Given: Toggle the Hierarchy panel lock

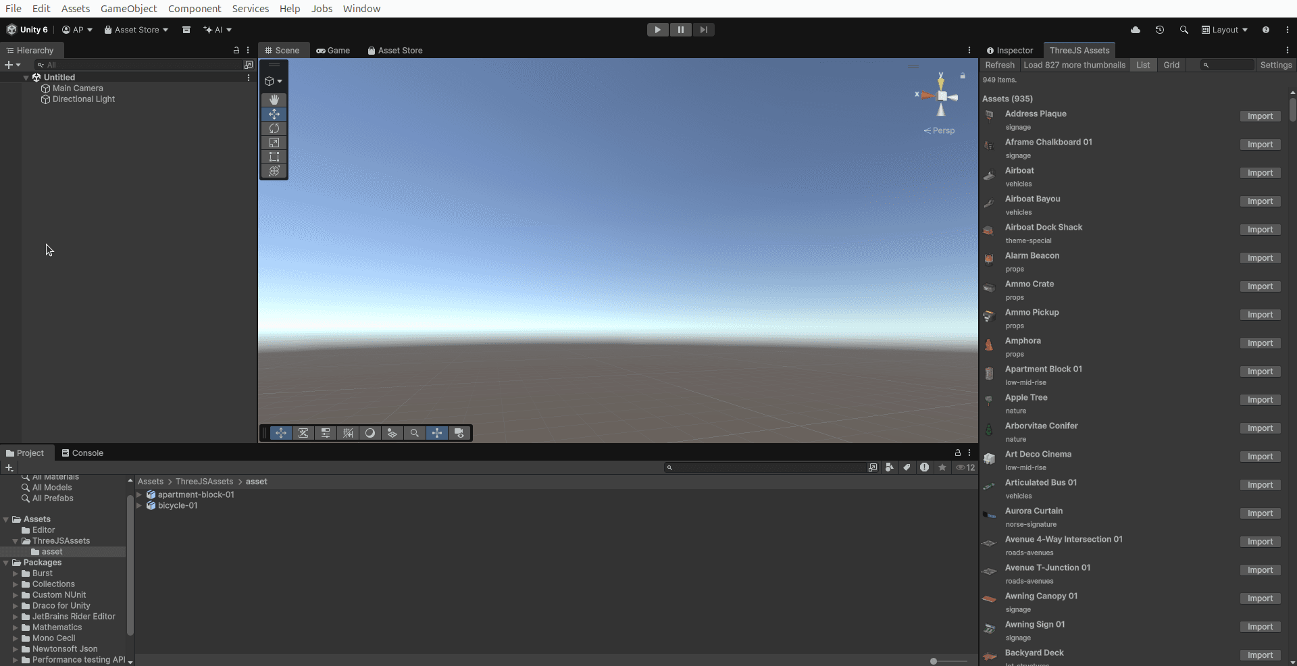Looking at the screenshot, I should [236, 51].
